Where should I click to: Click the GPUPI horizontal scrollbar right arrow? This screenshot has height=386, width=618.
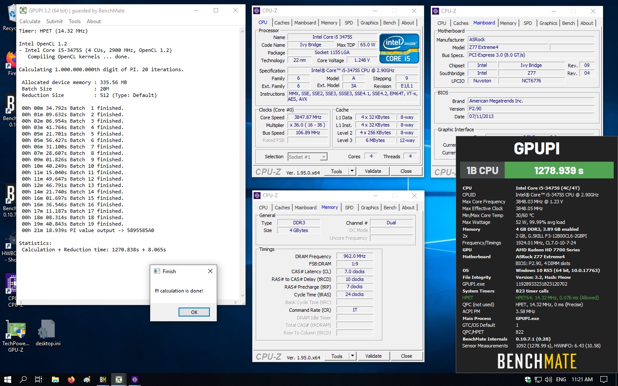coord(236,302)
